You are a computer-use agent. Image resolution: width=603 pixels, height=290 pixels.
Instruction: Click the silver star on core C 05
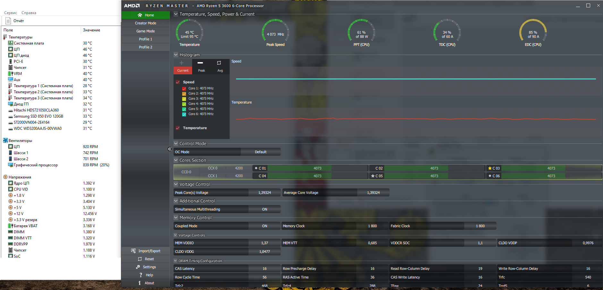[373, 176]
